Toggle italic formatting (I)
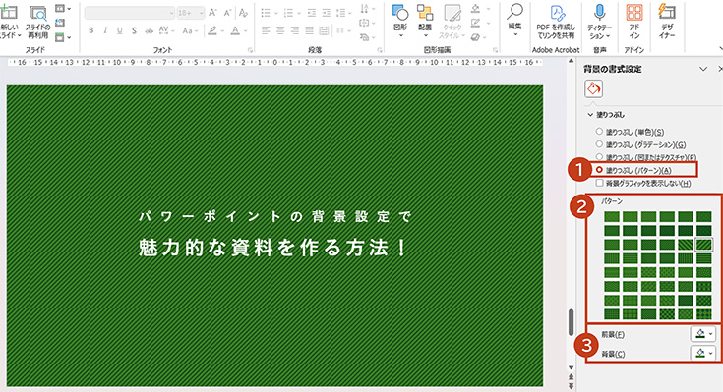 (x=105, y=30)
